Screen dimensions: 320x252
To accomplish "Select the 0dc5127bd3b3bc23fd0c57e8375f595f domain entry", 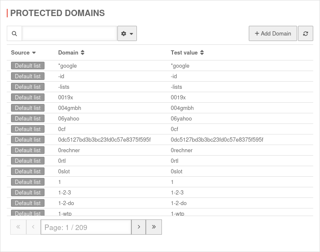I will pyautogui.click(x=104, y=140).
